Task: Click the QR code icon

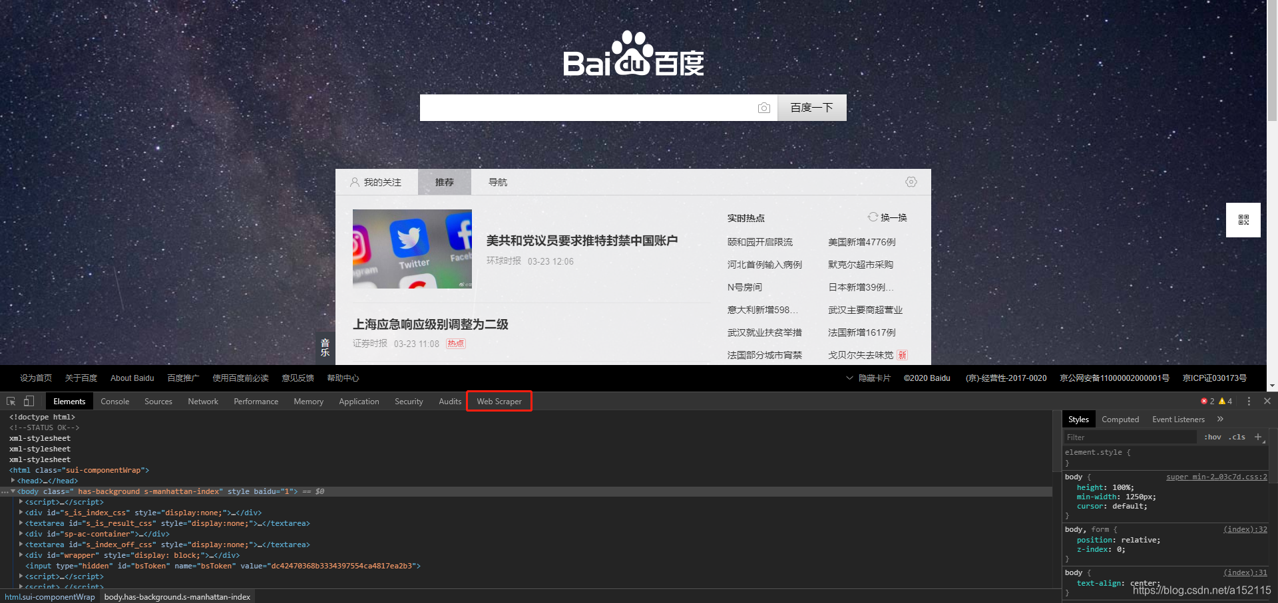Action: click(x=1243, y=220)
